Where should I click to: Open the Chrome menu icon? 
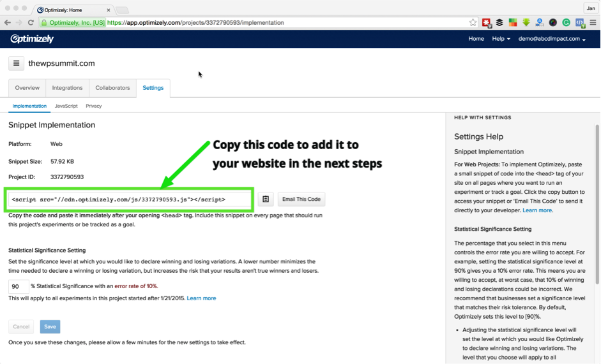pyautogui.click(x=593, y=22)
